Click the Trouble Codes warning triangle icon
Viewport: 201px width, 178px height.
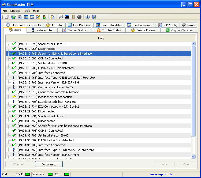[98, 30]
